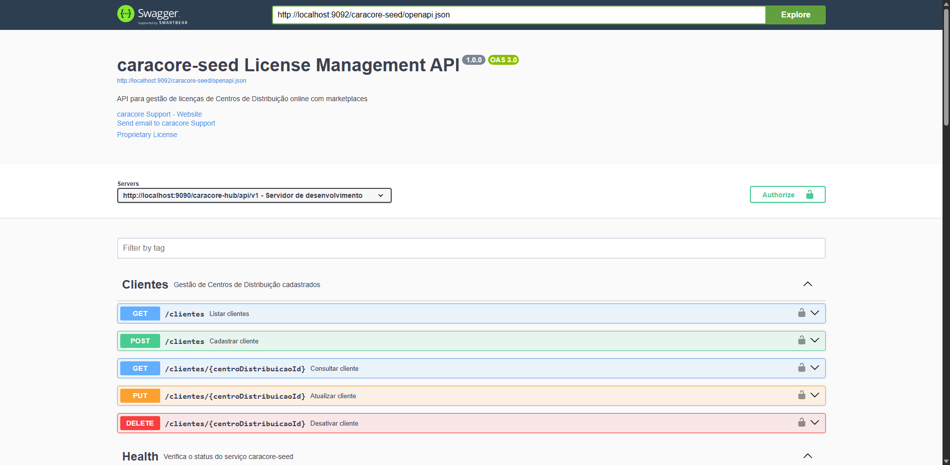Image resolution: width=950 pixels, height=465 pixels.
Task: Expand the DELETE Desativar cliente operation
Action: [815, 423]
